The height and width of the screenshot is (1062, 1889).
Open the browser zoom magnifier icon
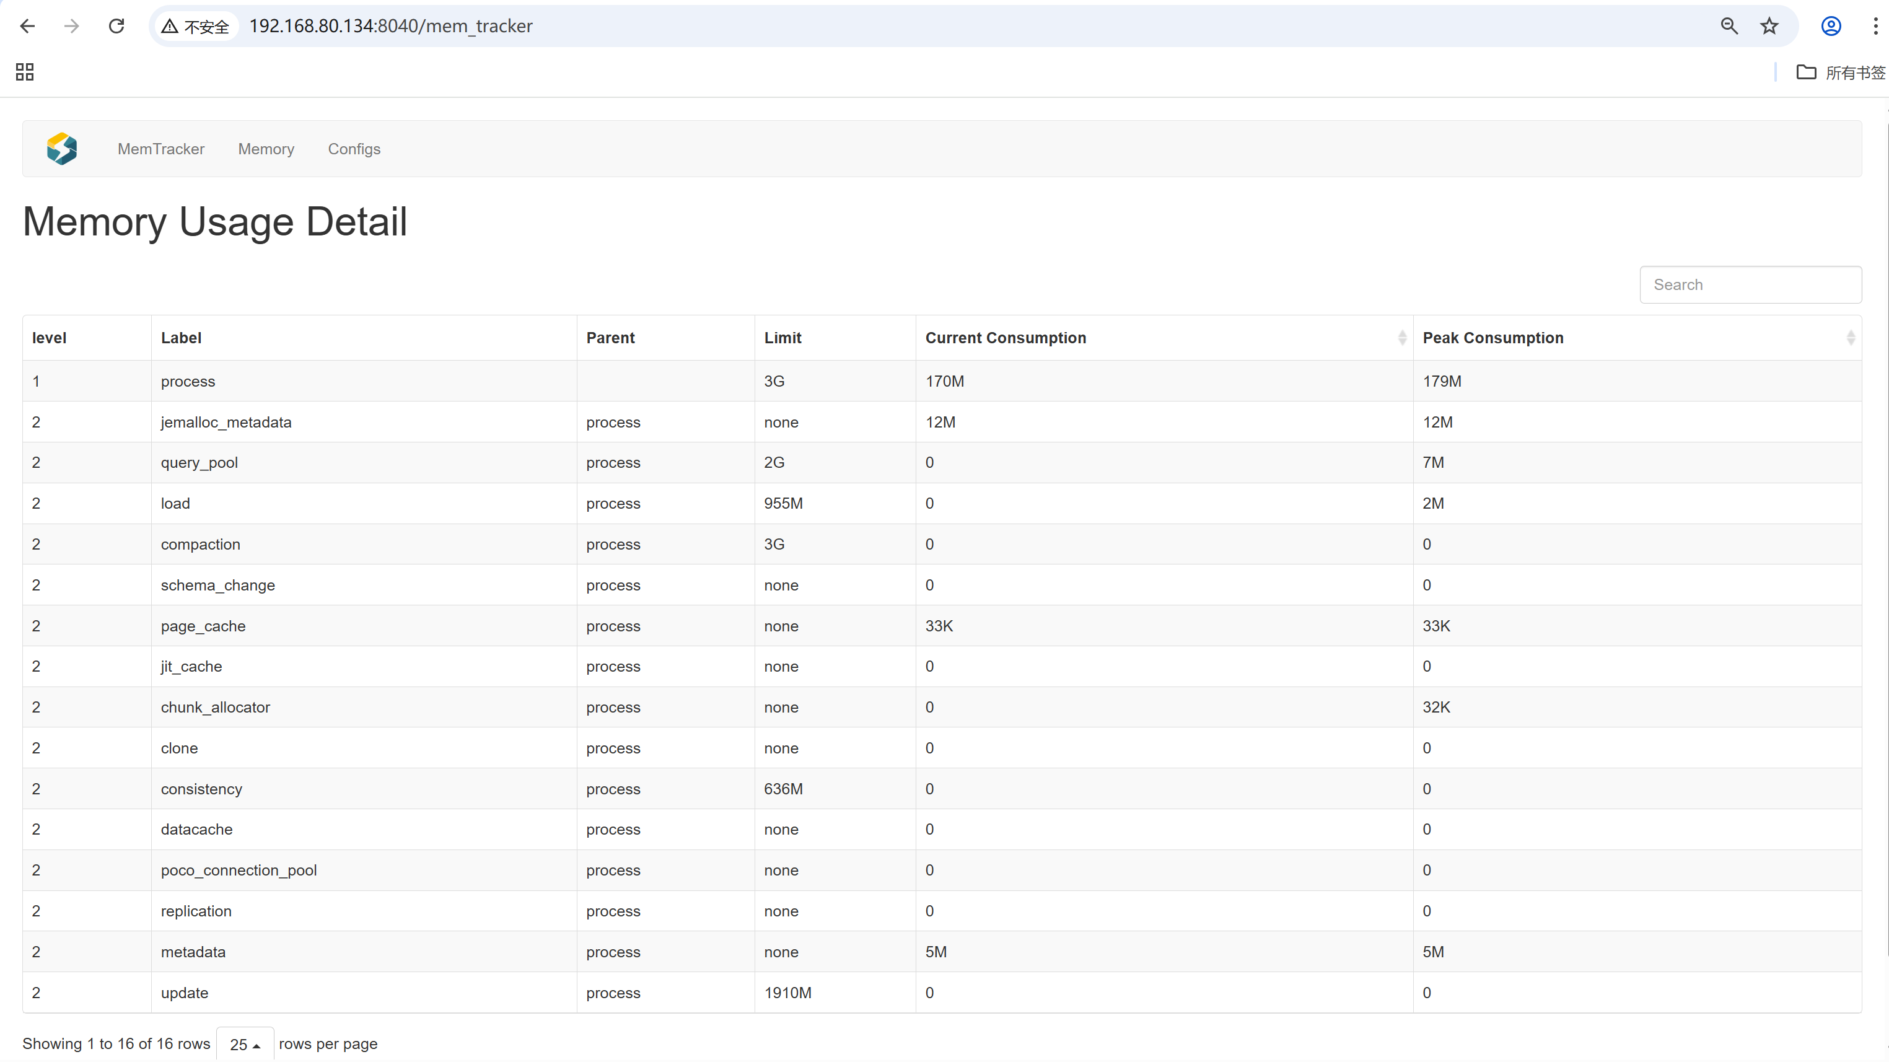(1729, 27)
